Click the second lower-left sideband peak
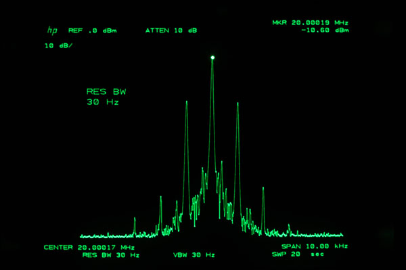 [x=161, y=198]
